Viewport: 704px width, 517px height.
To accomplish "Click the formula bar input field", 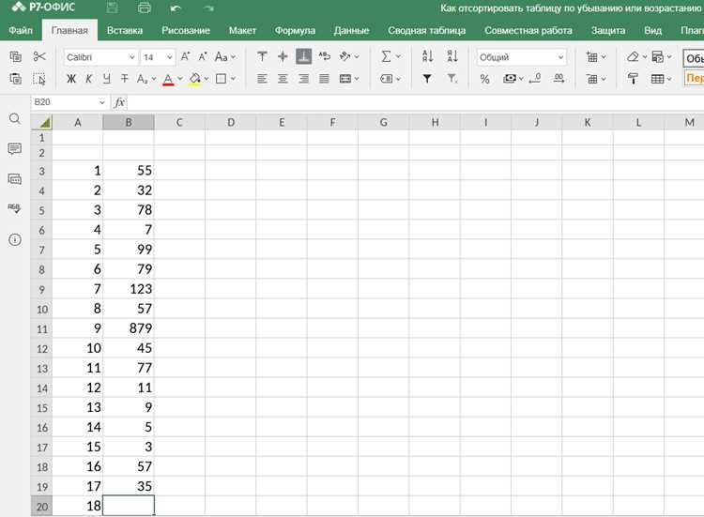I will coord(415,102).
